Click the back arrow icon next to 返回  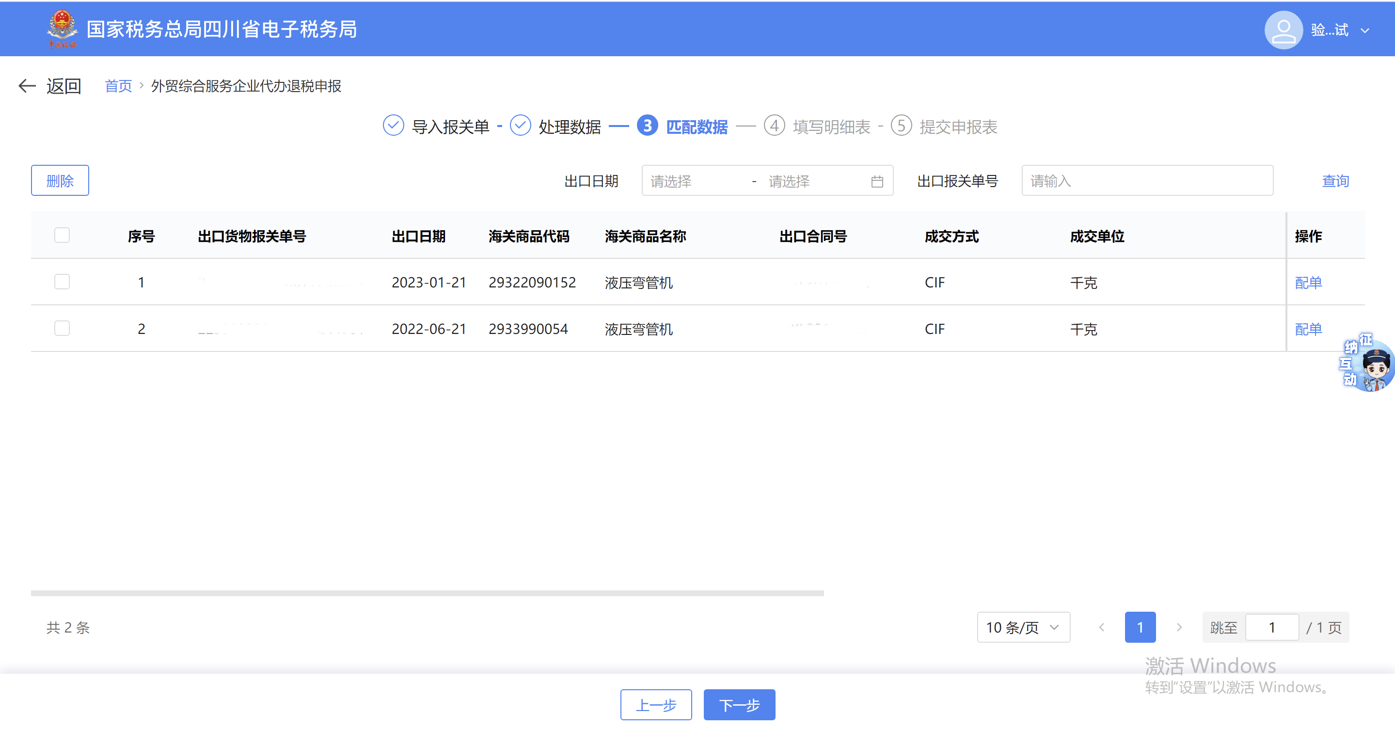point(27,86)
